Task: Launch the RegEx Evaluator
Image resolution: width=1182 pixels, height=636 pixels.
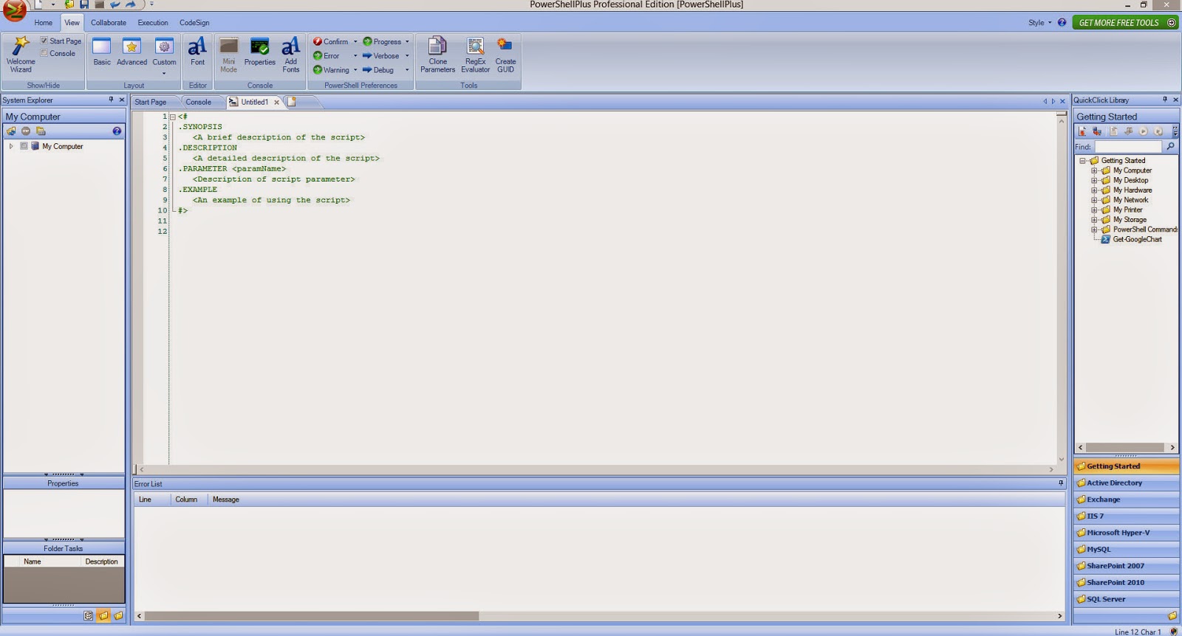Action: 475,55
